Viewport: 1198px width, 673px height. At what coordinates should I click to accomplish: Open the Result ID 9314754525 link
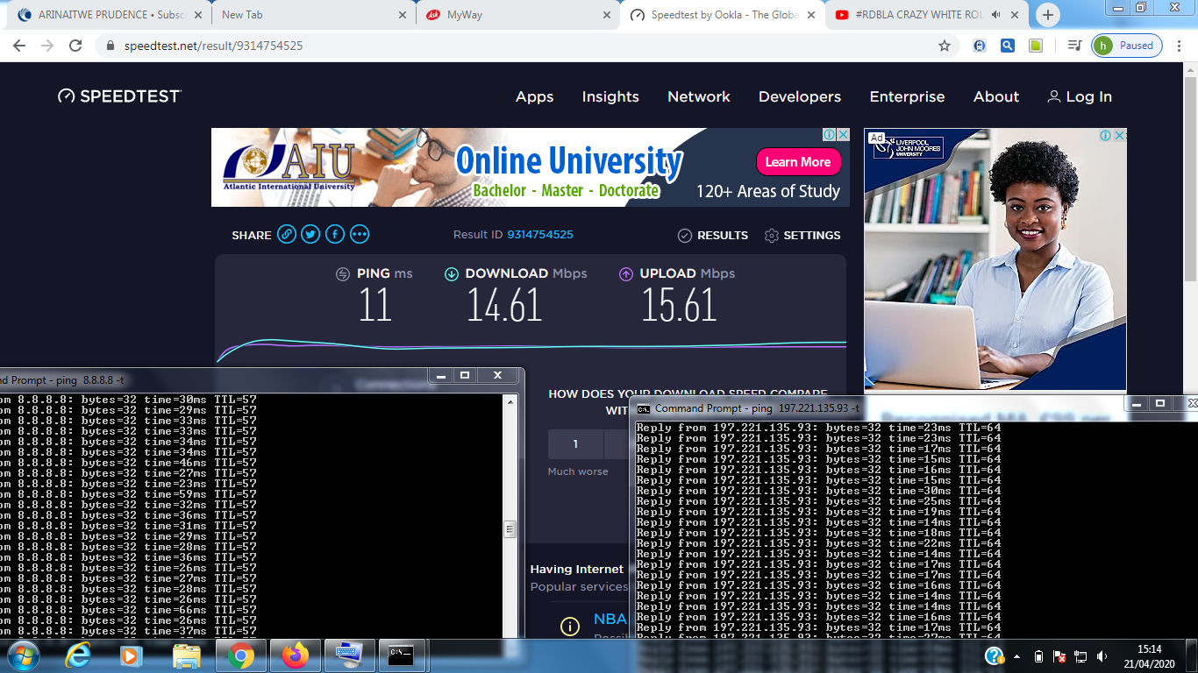[539, 235]
